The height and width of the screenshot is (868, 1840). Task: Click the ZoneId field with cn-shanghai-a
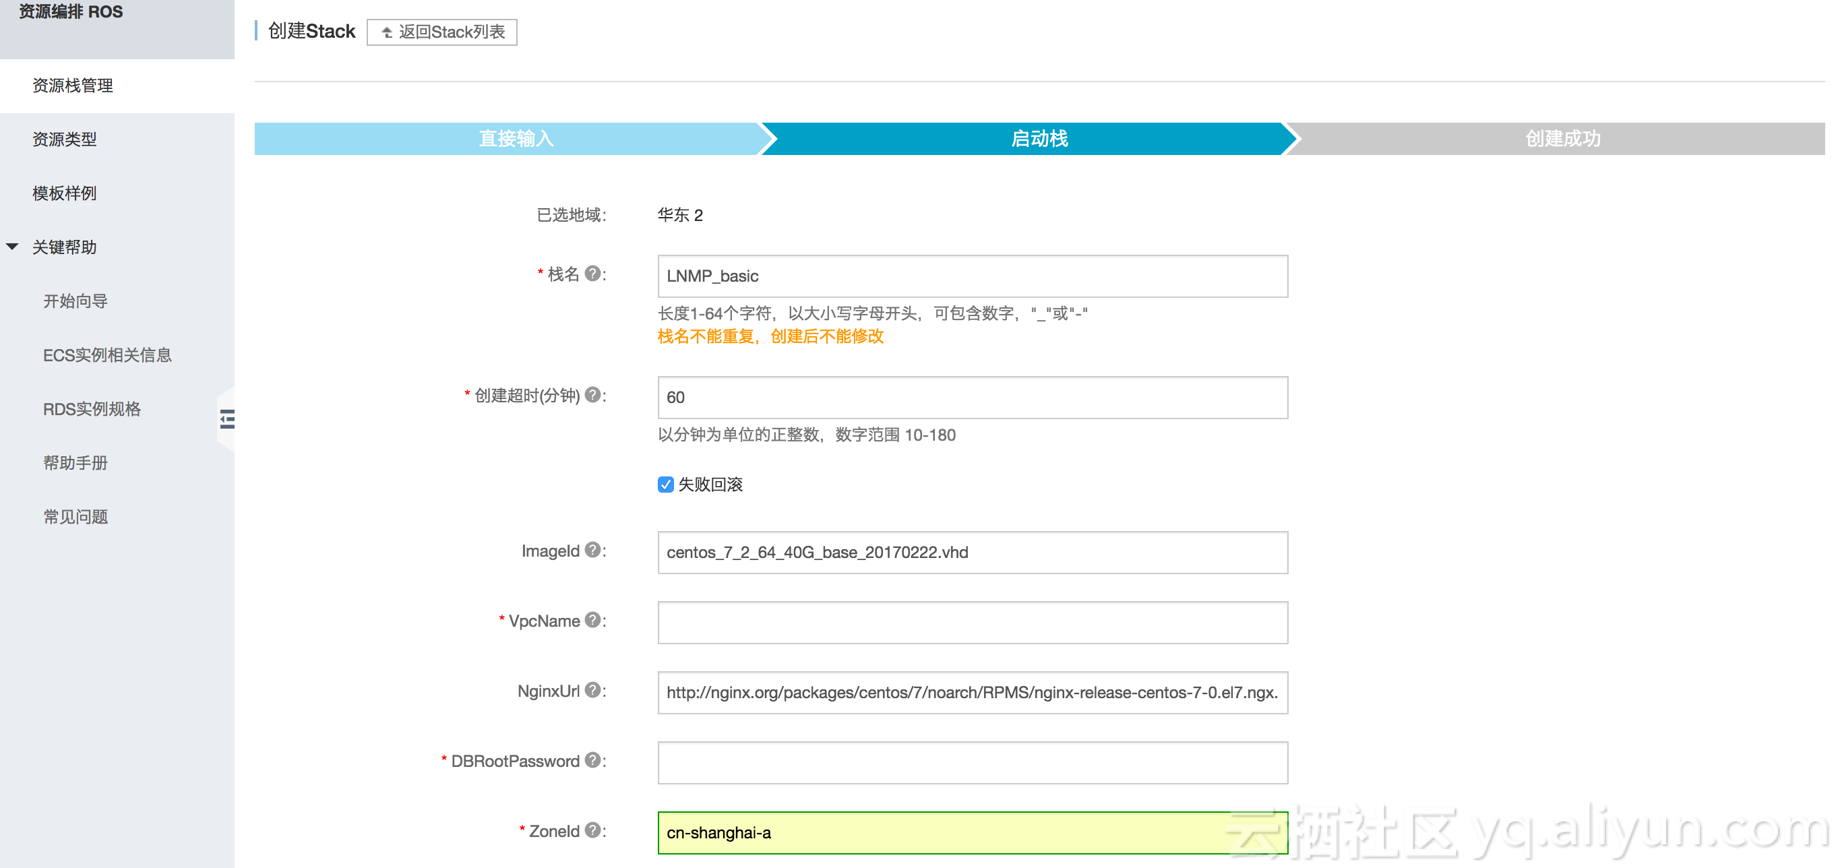pos(973,832)
